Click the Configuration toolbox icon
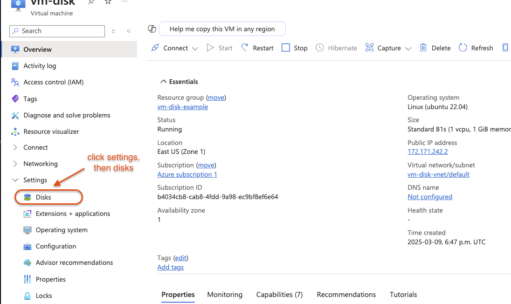Screen dimensions: 511x304 pyautogui.click(x=28, y=246)
